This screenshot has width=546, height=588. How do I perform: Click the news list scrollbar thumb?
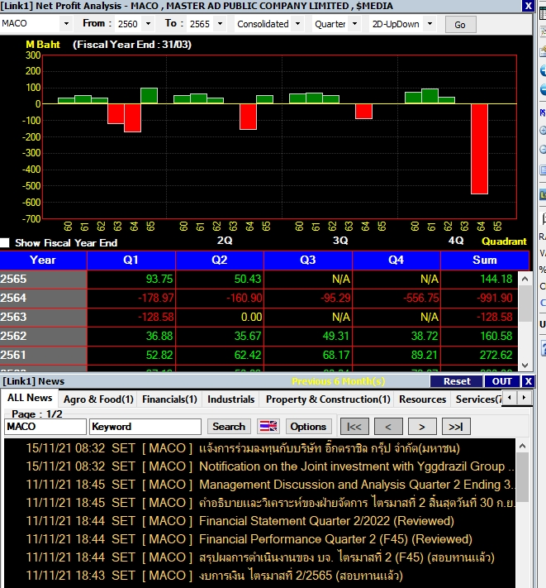click(x=522, y=477)
